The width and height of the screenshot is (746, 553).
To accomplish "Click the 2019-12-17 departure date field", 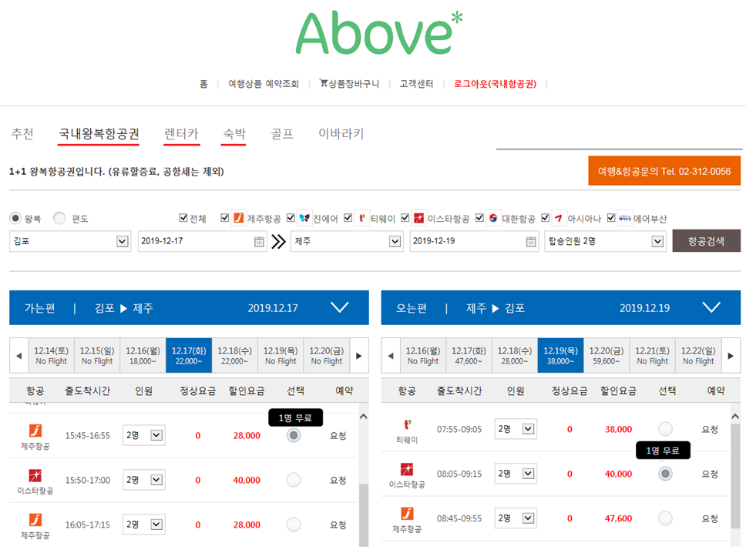I will click(202, 241).
